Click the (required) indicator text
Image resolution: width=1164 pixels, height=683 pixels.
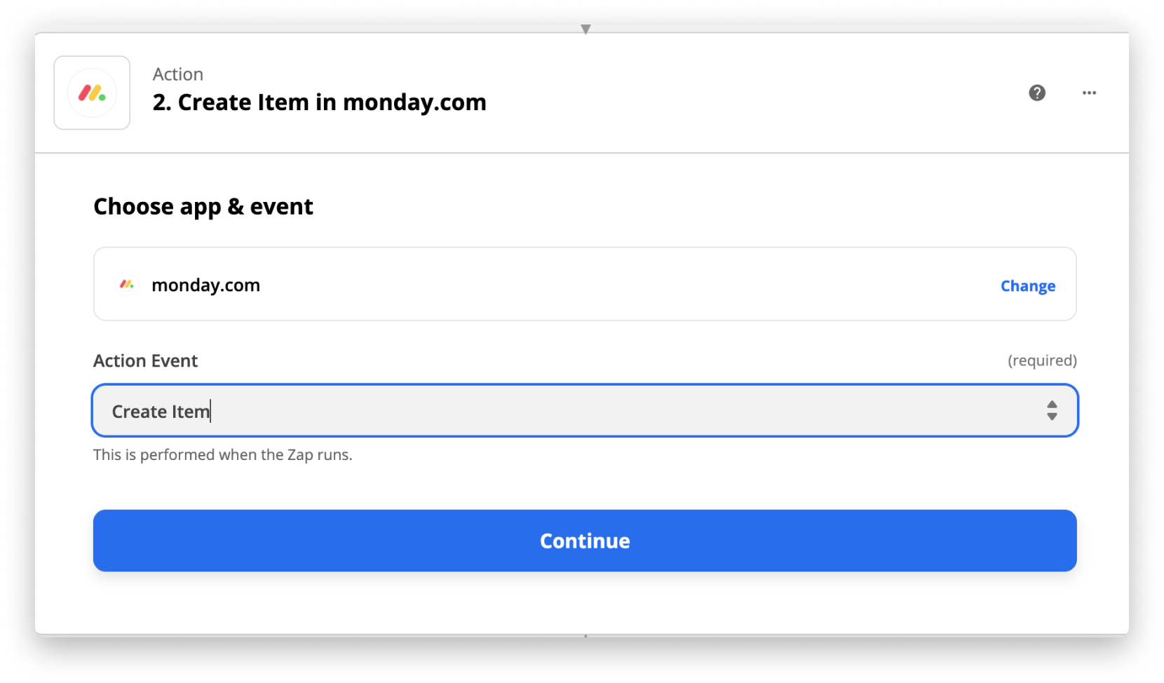(x=1042, y=360)
